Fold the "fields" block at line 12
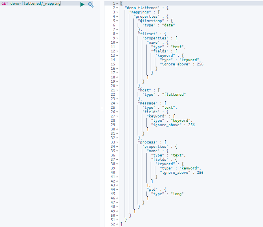Image resolution: width=263 pixels, height=227 pixels. tap(117, 51)
